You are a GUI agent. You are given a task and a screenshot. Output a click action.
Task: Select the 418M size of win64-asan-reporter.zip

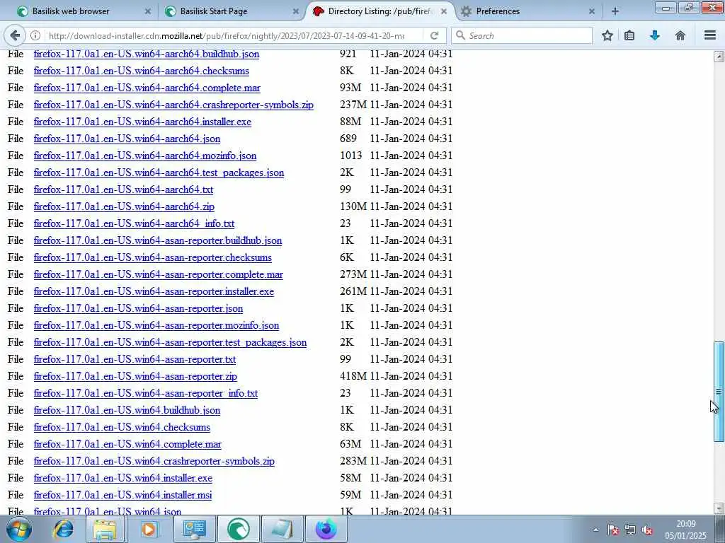(x=353, y=376)
